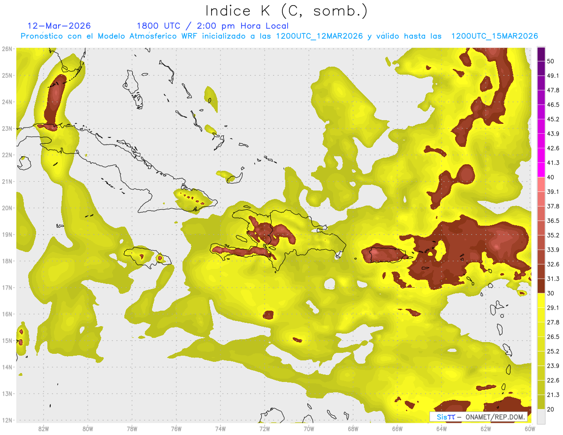The height and width of the screenshot is (435, 563).
Task: Click the colorbar label "46.5"
Action: (553, 105)
